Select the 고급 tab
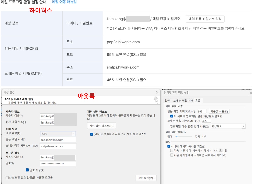253x184 pixels. pos(198,100)
